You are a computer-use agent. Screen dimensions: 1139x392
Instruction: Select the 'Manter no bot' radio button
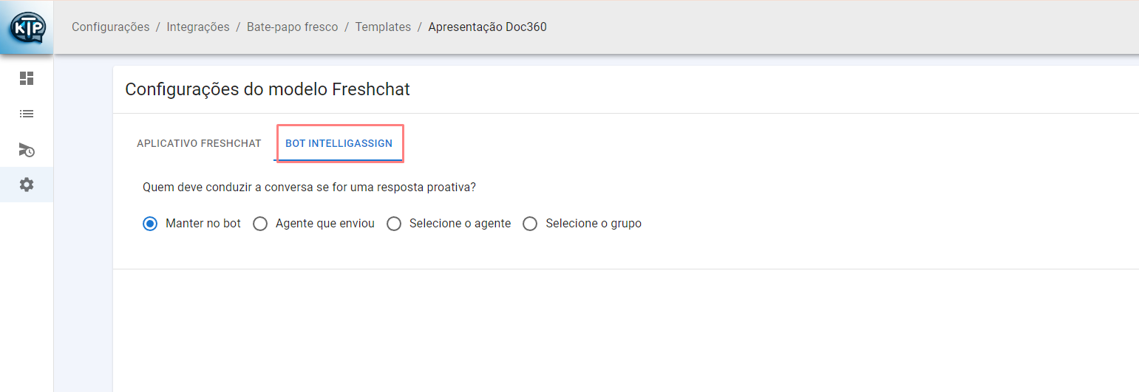coord(150,224)
